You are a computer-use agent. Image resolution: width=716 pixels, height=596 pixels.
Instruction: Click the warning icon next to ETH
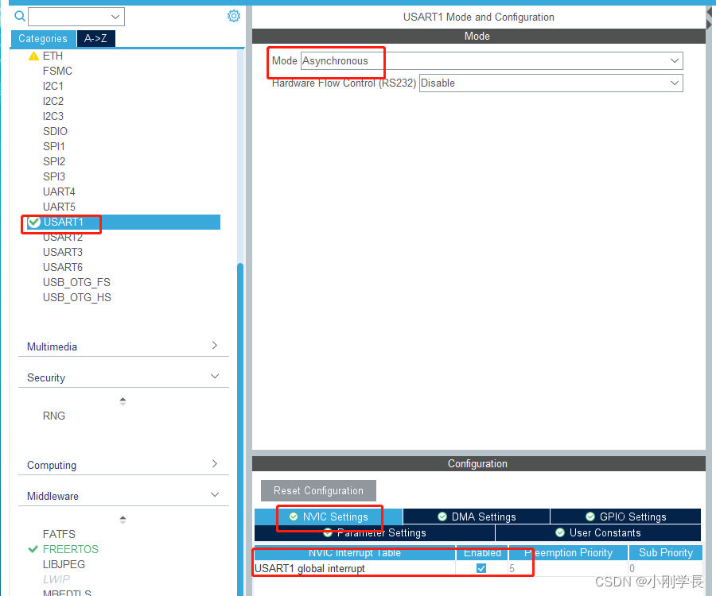[33, 56]
